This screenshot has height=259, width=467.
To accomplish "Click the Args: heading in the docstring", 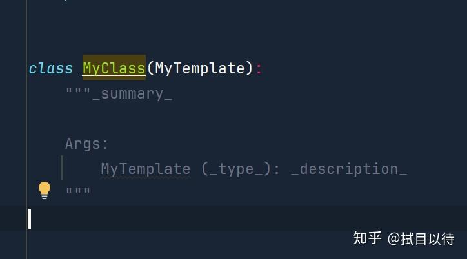I will coord(87,144).
